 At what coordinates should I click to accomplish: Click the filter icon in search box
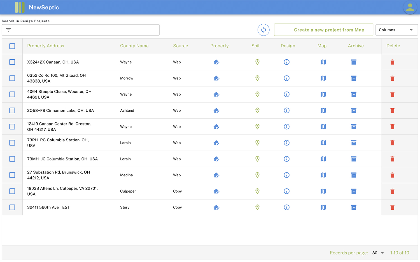(9, 30)
